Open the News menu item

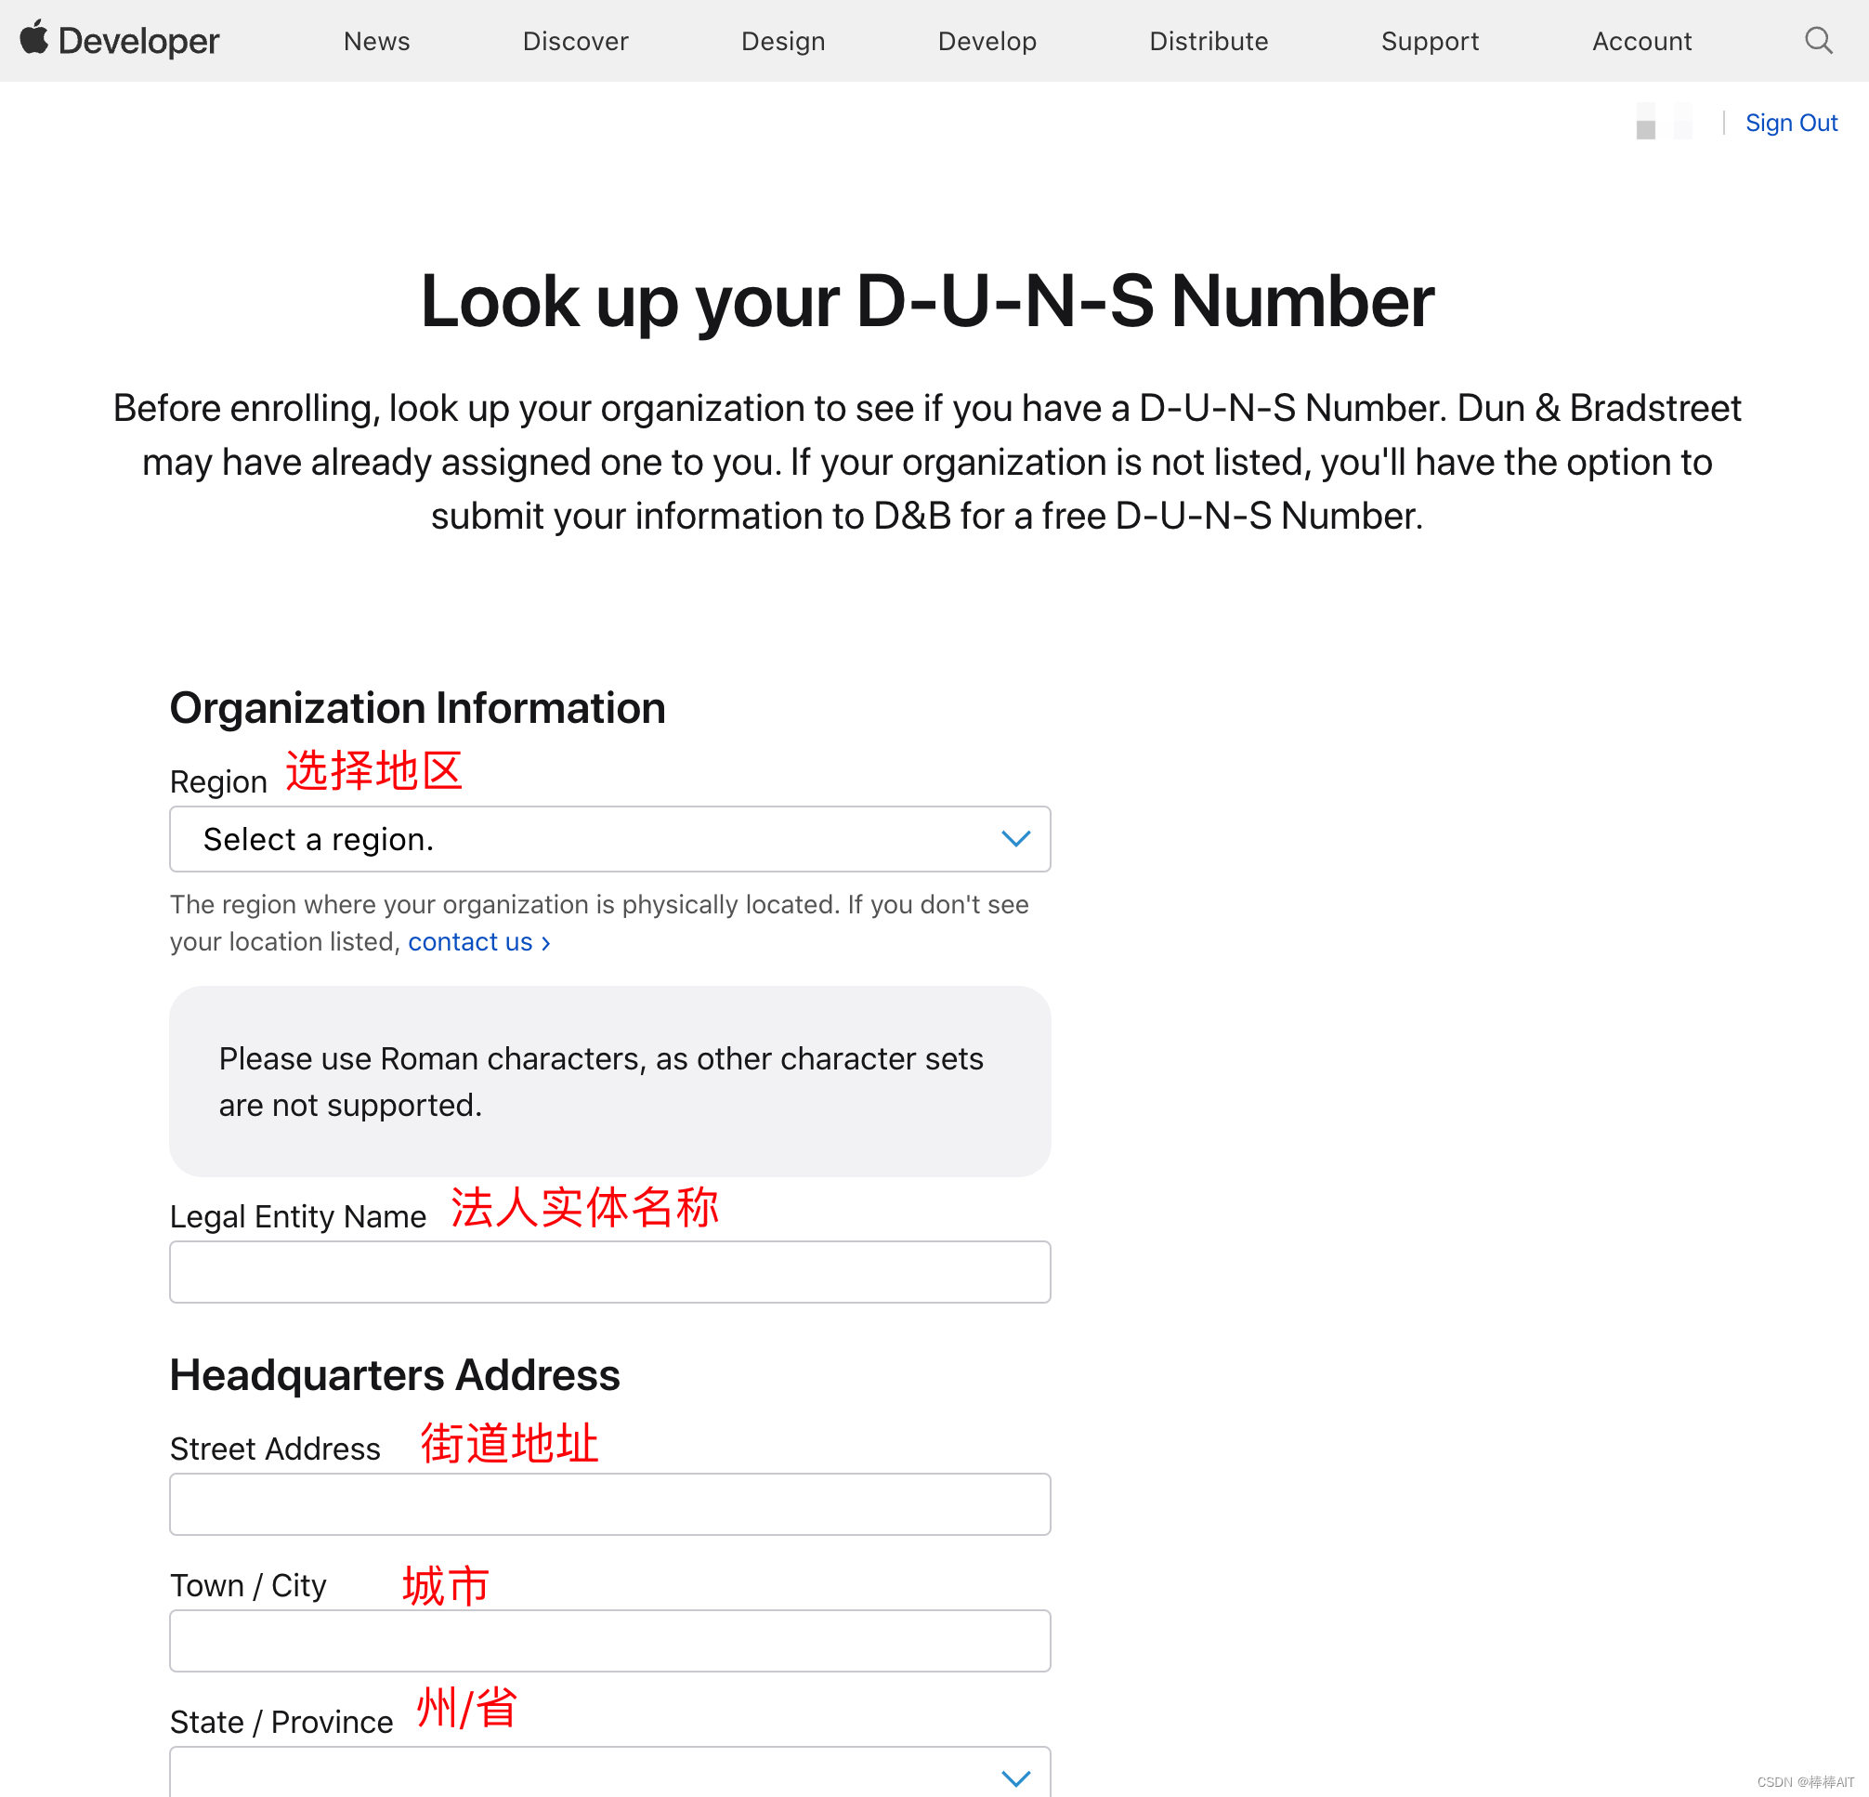[376, 41]
